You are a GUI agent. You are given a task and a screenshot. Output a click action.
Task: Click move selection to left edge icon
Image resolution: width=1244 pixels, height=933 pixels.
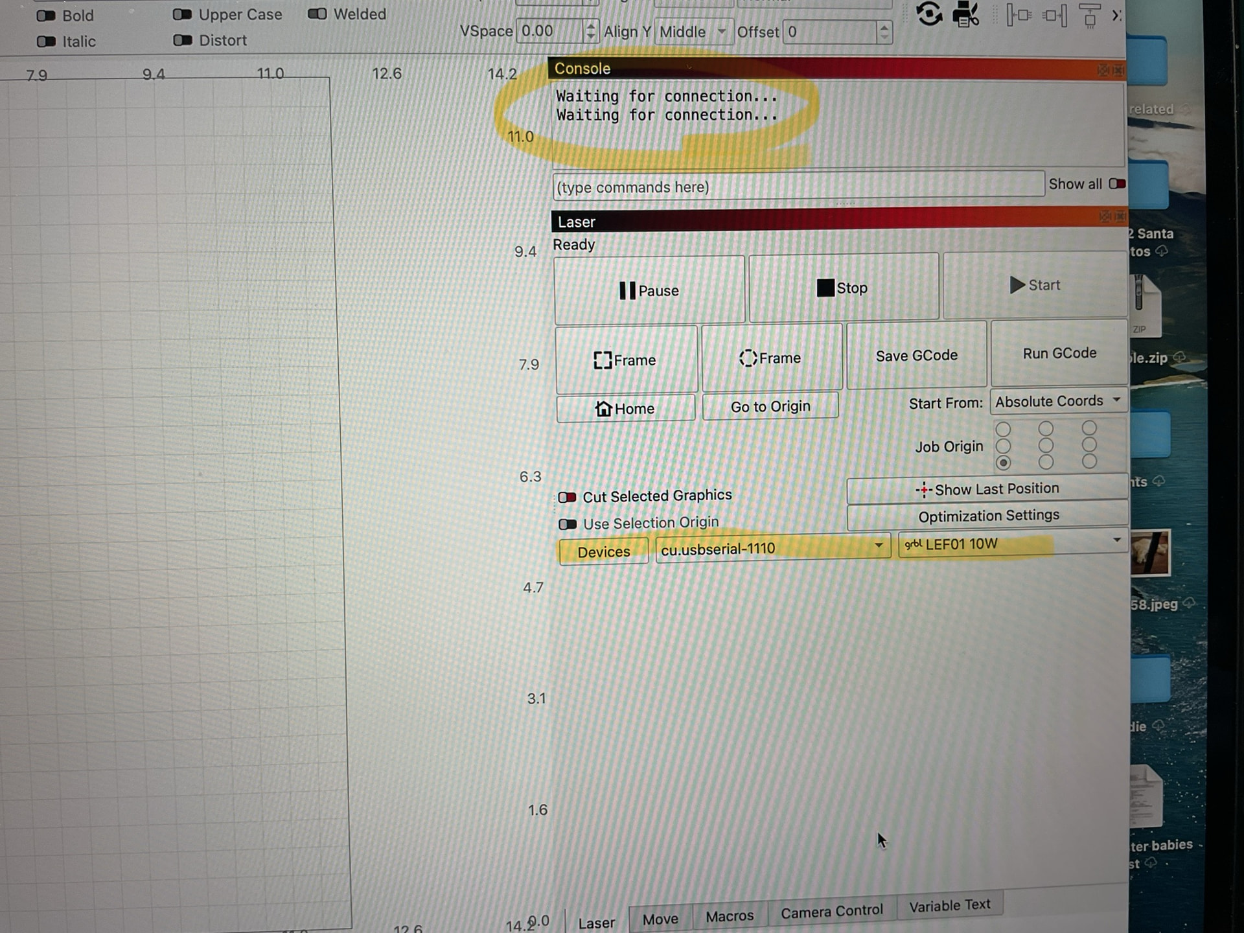tap(1019, 15)
